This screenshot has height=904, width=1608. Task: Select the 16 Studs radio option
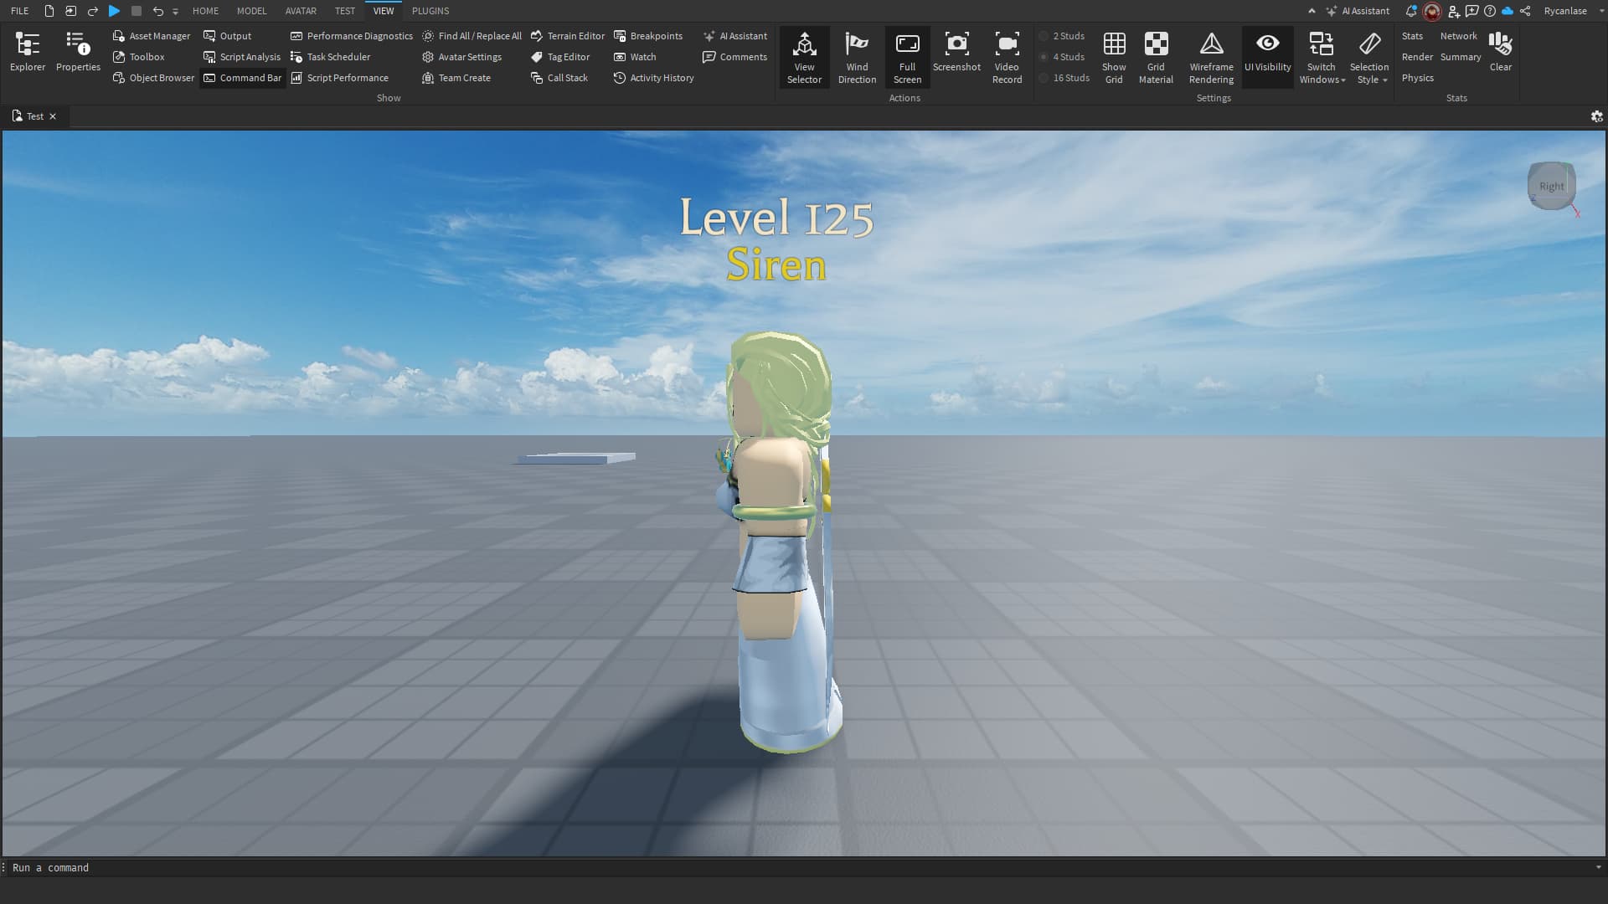point(1044,78)
